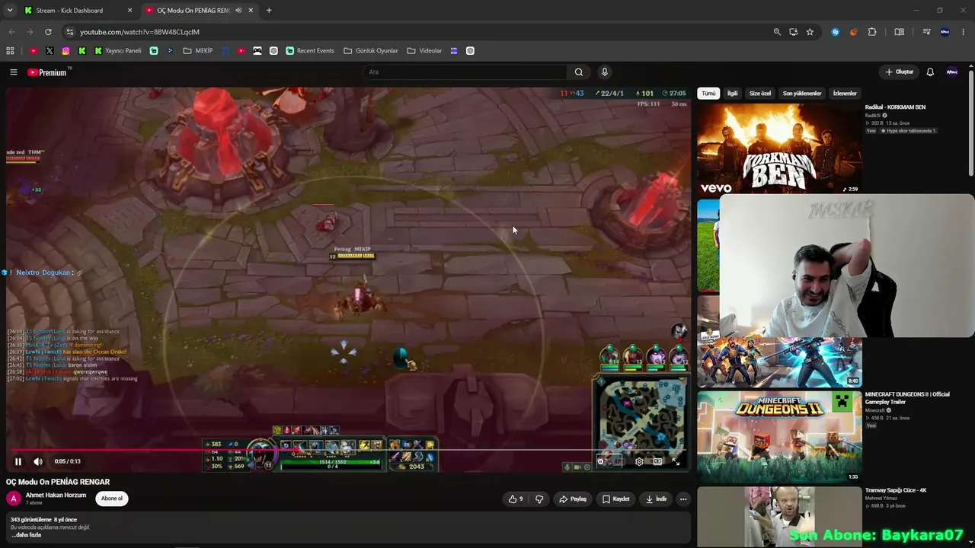
Task: Open the Shazam browser extension
Action: pyautogui.click(x=836, y=32)
